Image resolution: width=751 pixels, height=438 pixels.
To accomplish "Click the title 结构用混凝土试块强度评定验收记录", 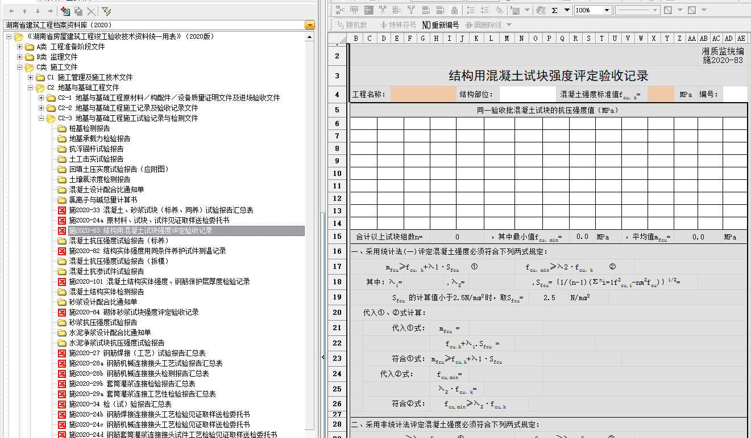I will [x=549, y=76].
